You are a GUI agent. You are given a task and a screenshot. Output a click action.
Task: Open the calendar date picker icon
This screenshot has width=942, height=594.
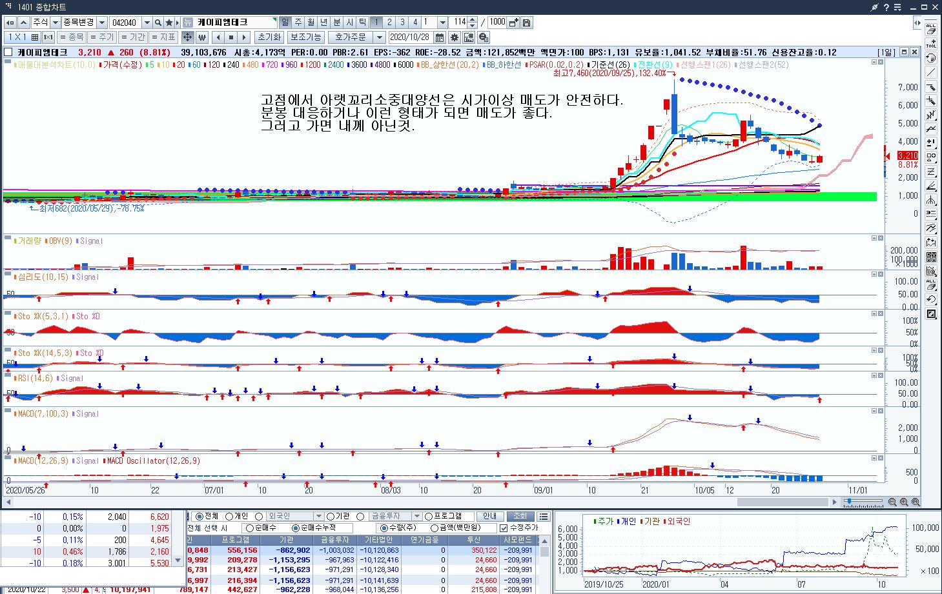(440, 37)
